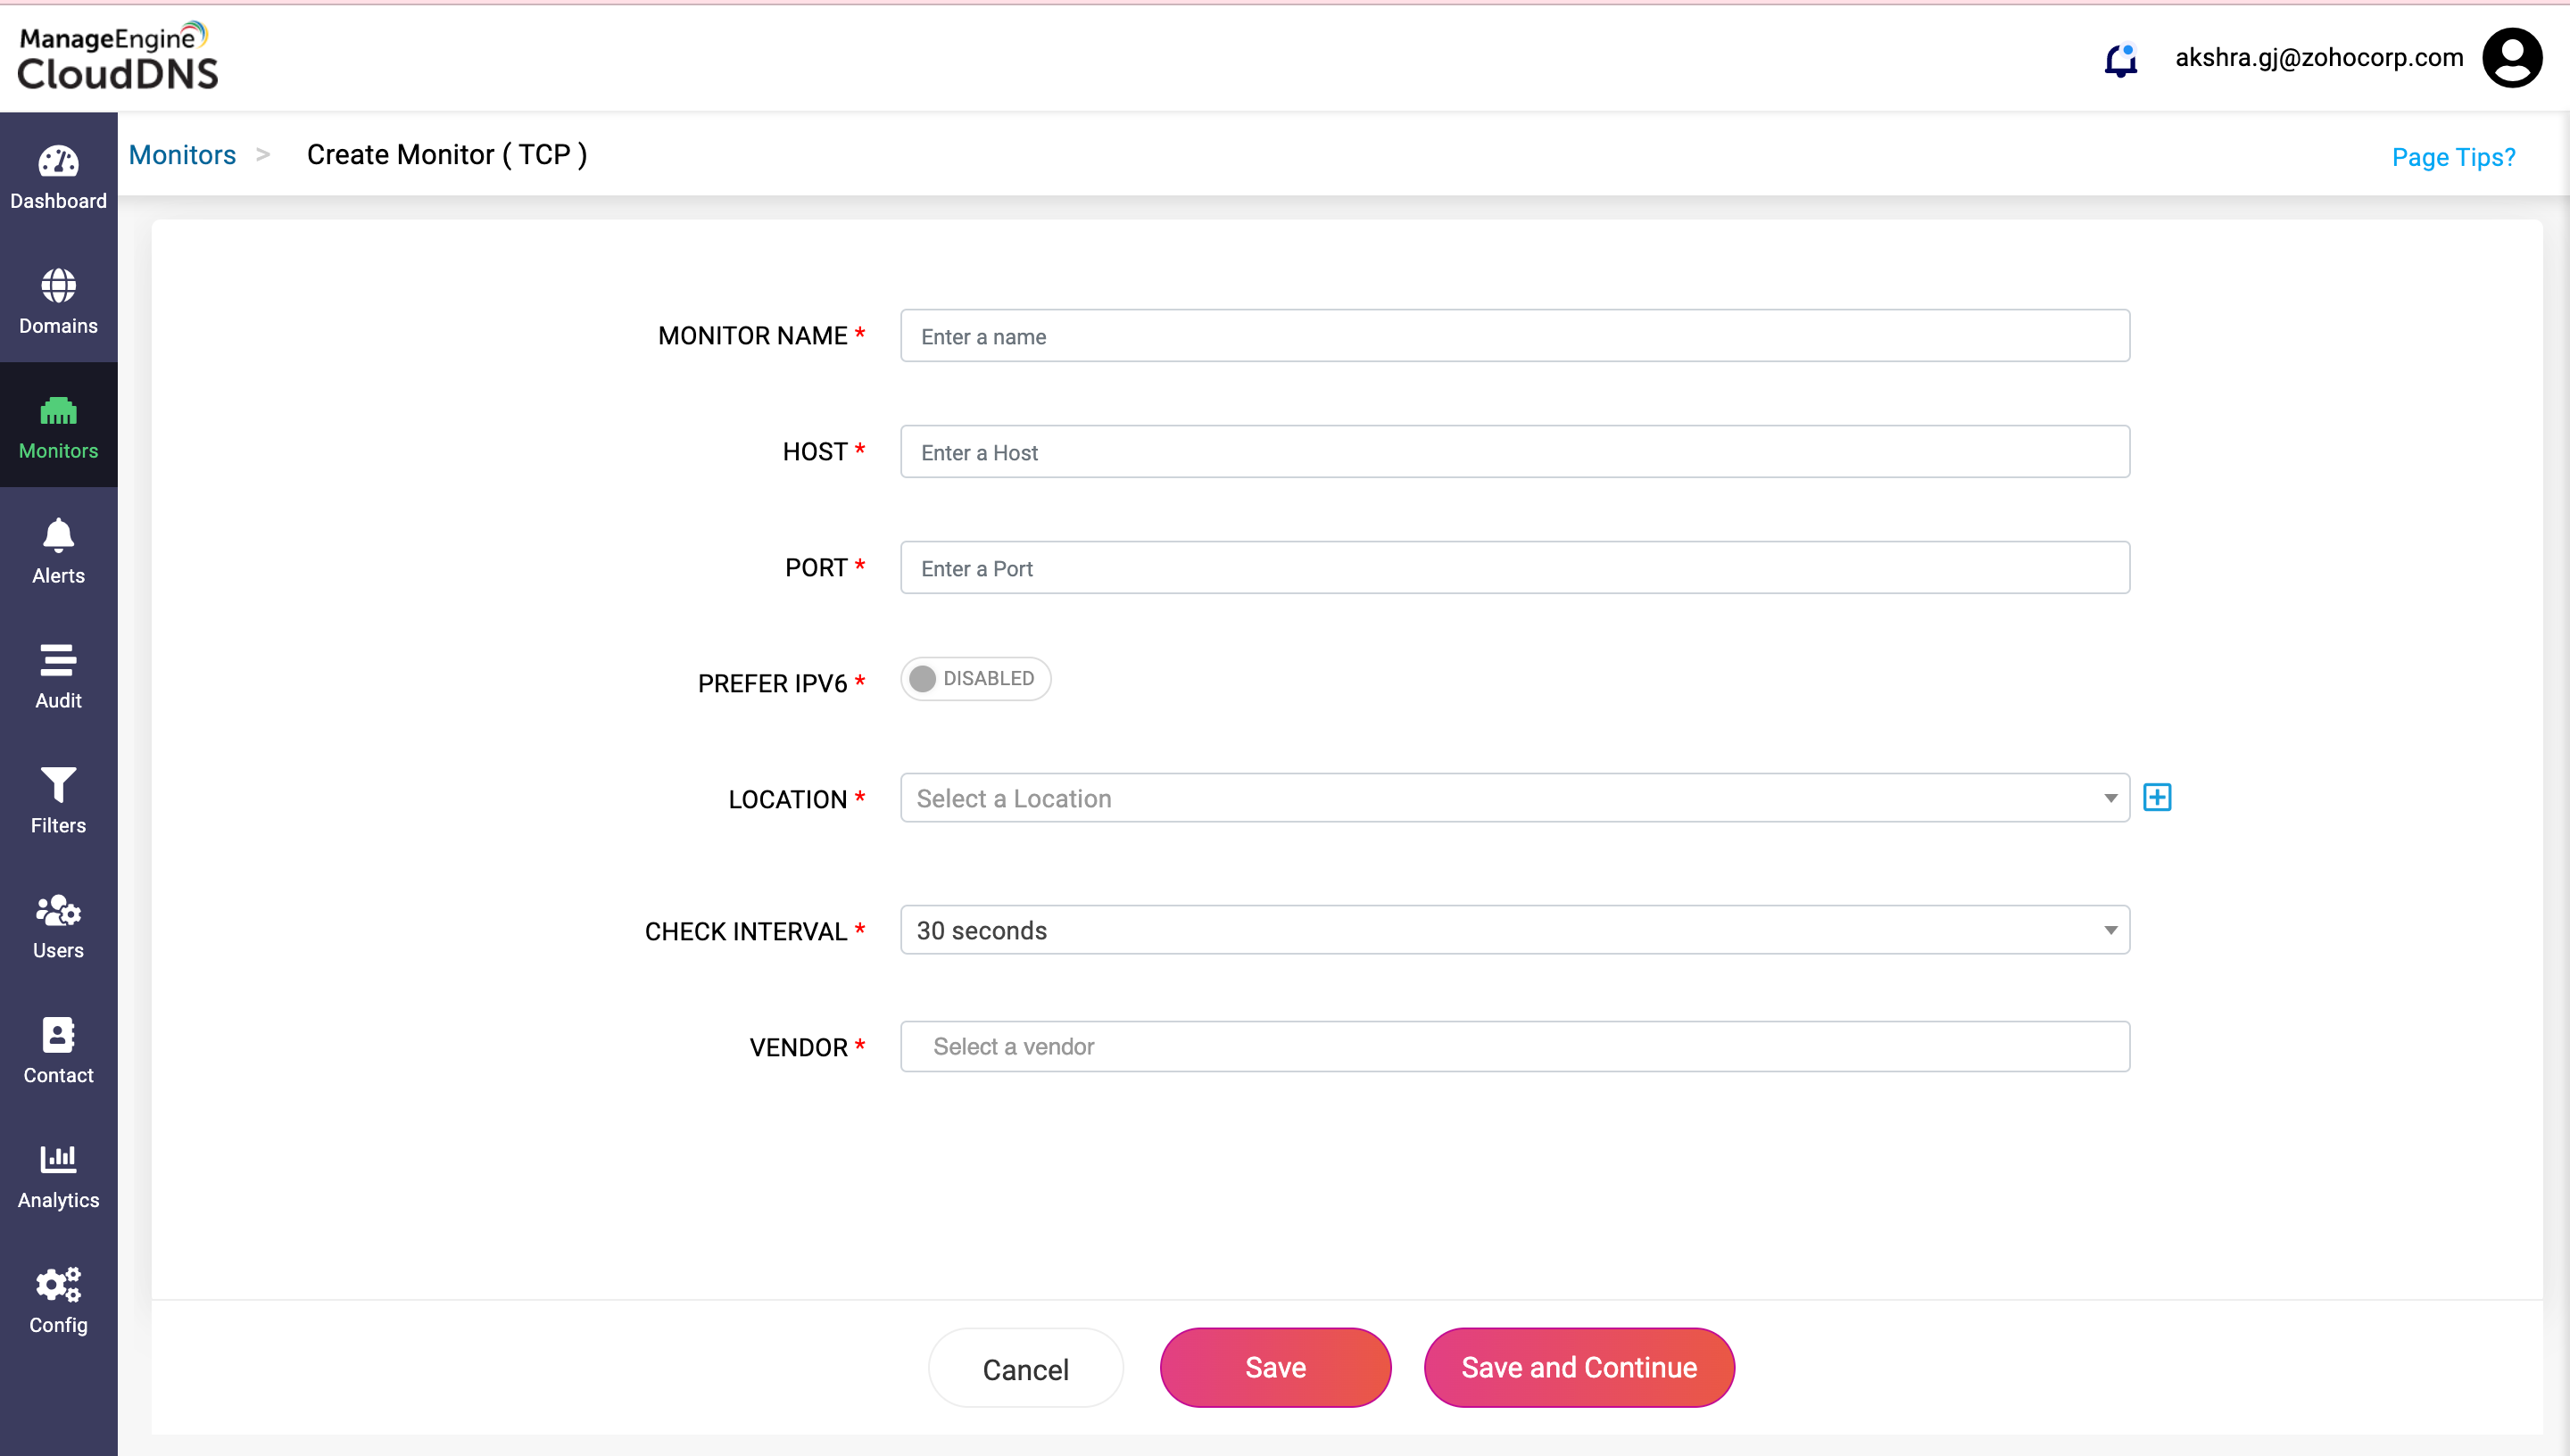Add a location with plus icon
Screen dimensions: 2570x1456
(x=2157, y=797)
